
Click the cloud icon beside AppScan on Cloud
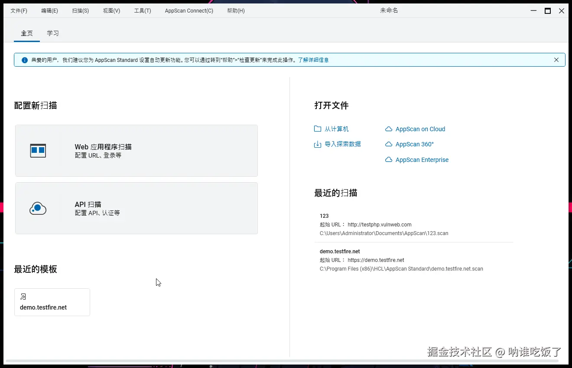pos(389,129)
